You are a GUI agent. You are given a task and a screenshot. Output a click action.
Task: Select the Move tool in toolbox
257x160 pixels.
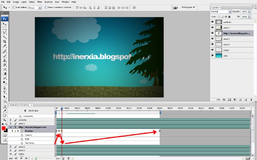4,24
